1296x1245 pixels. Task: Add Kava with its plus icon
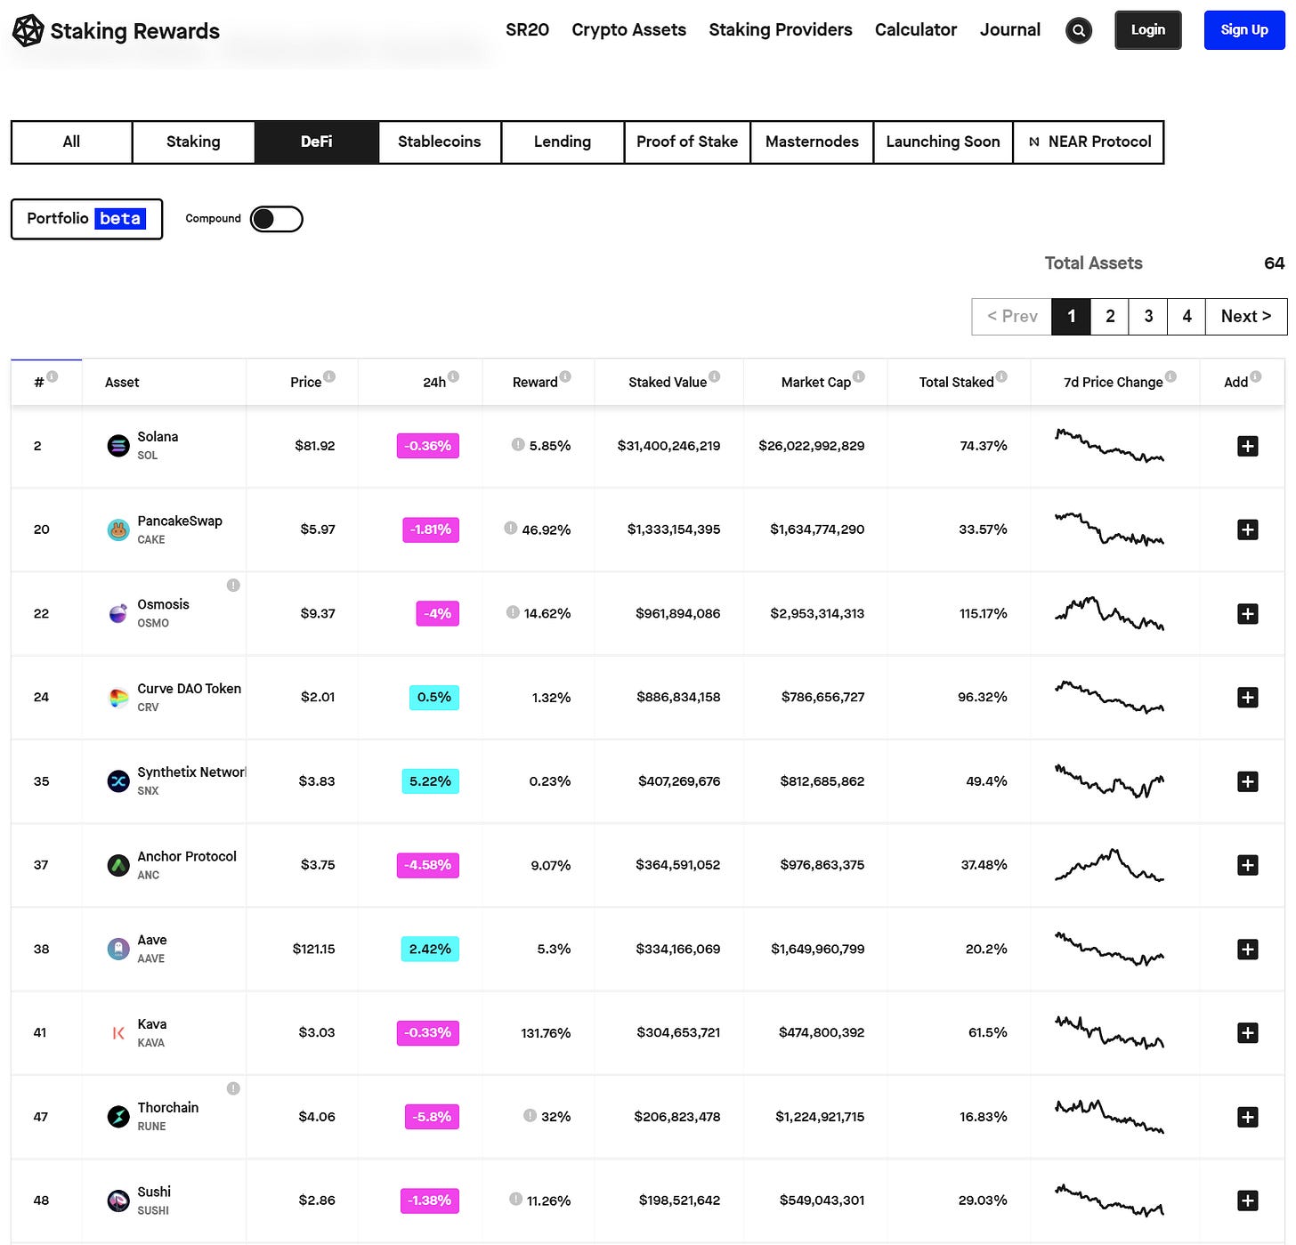tap(1247, 1033)
